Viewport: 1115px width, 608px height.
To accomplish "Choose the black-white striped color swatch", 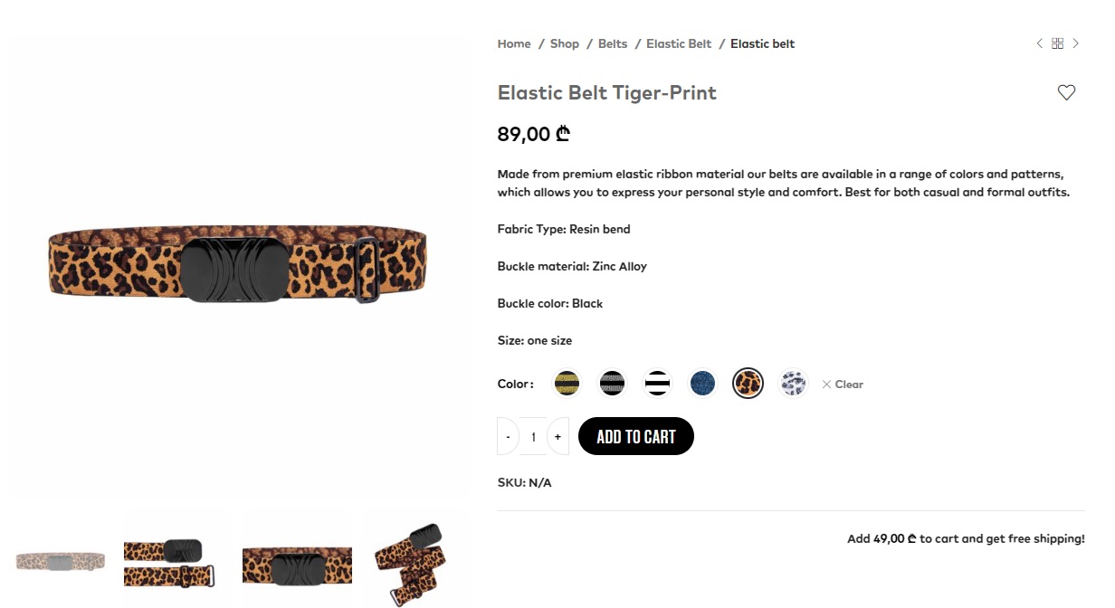I will pyautogui.click(x=657, y=384).
